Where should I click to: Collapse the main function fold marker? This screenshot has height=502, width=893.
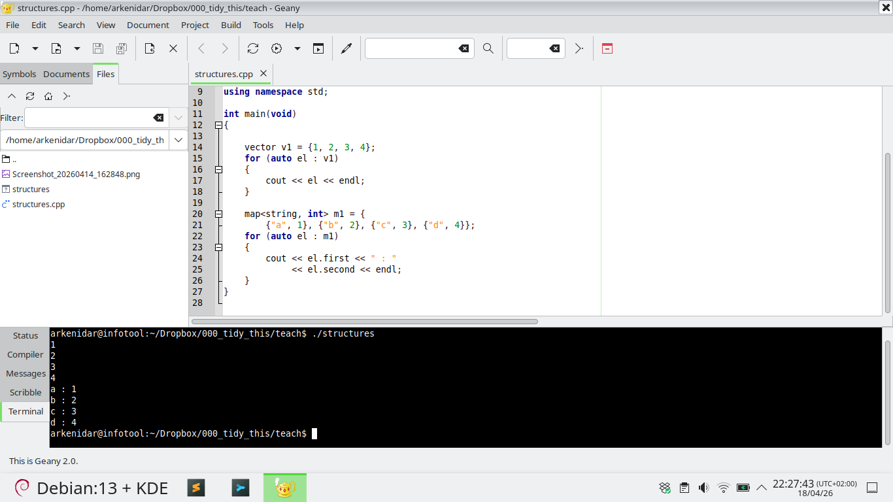[x=218, y=125]
